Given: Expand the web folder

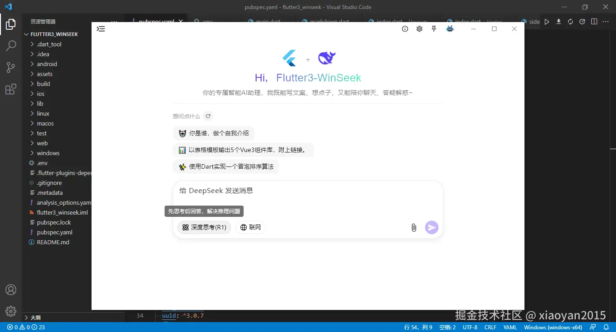Looking at the screenshot, I should click(x=42, y=143).
